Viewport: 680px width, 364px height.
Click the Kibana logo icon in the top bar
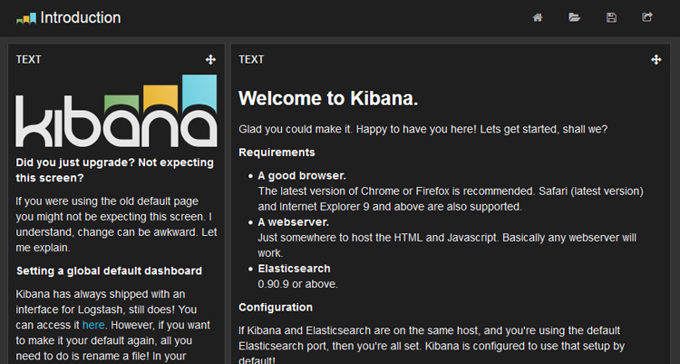pos(26,18)
